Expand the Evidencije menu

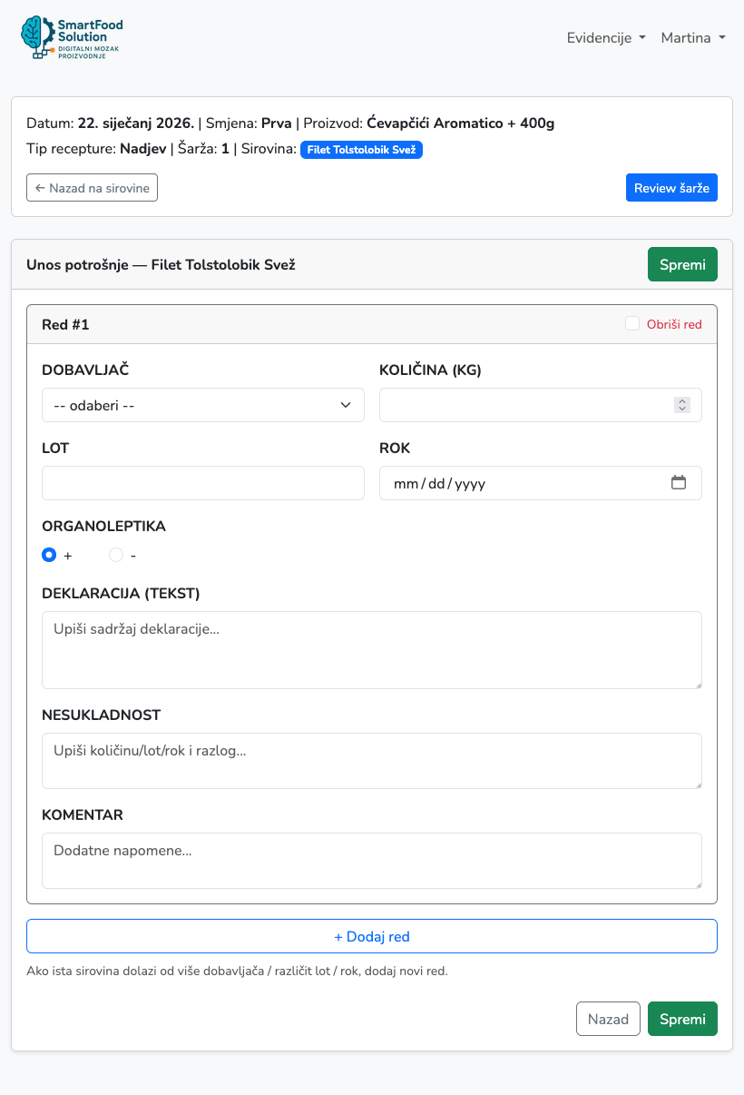(606, 38)
